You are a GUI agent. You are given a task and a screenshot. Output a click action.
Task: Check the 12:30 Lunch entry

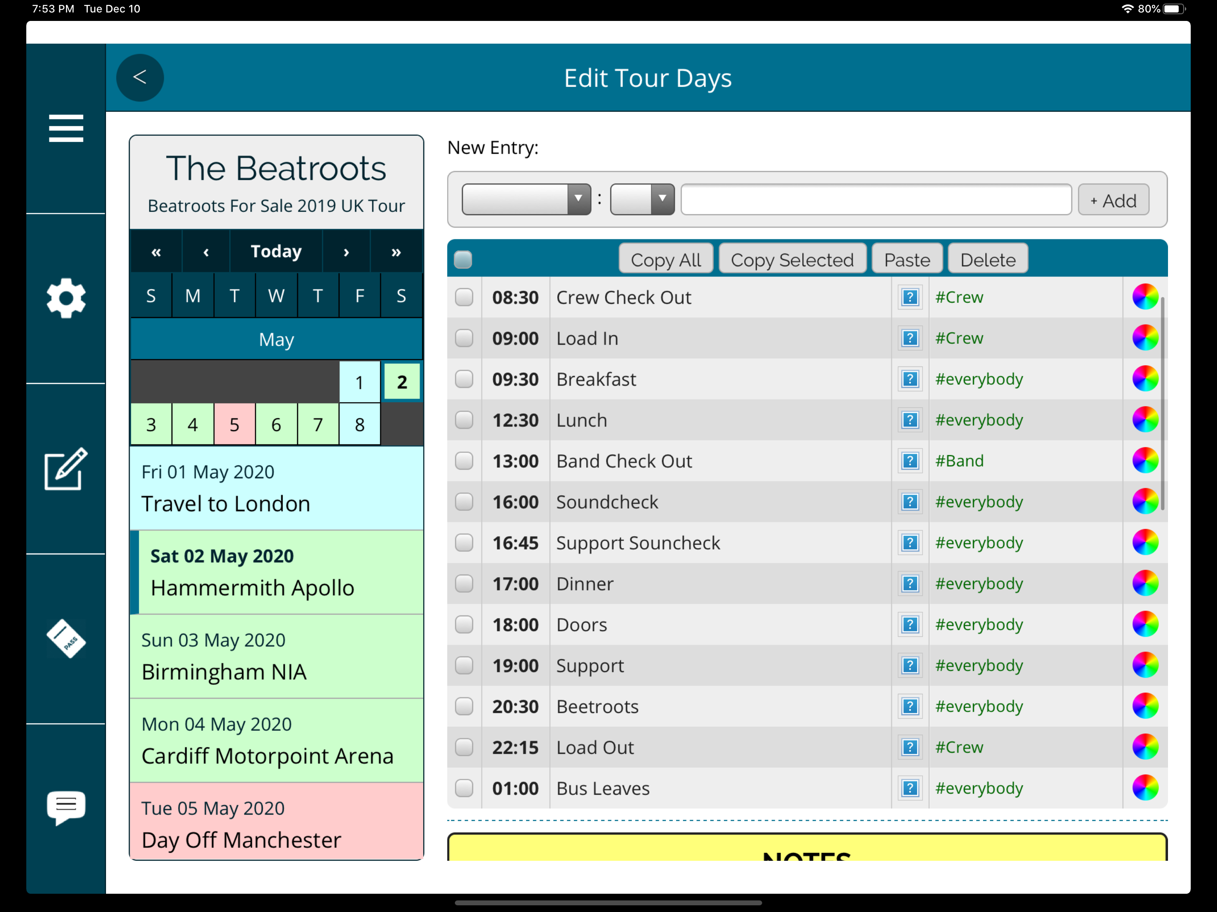point(464,419)
